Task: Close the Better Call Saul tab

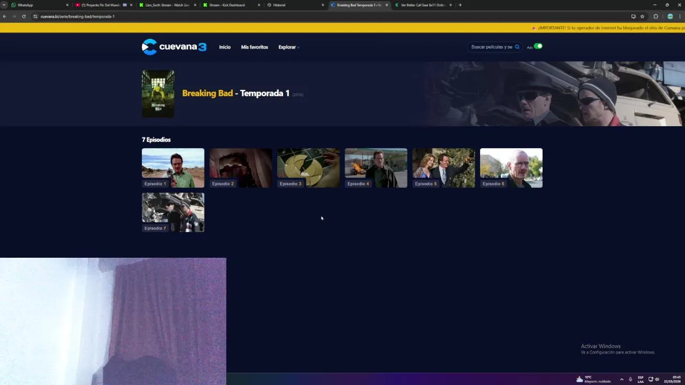Action: 451,5
